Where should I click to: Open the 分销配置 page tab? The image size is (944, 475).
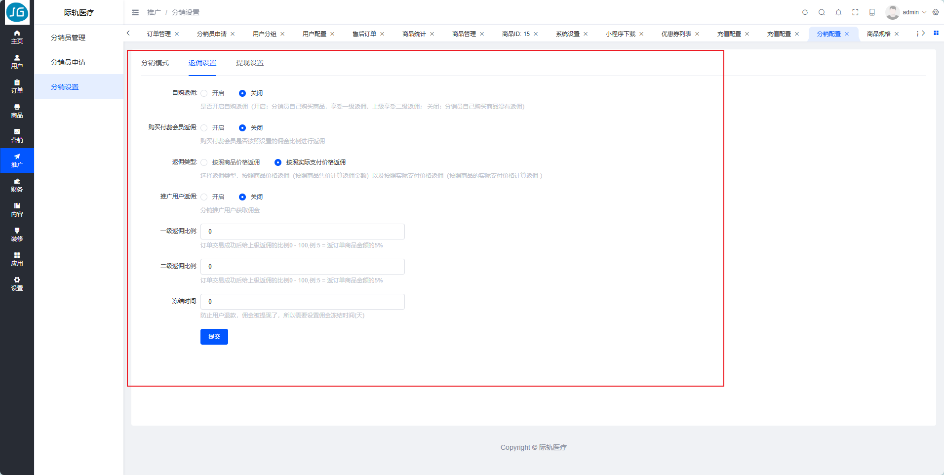click(x=829, y=34)
